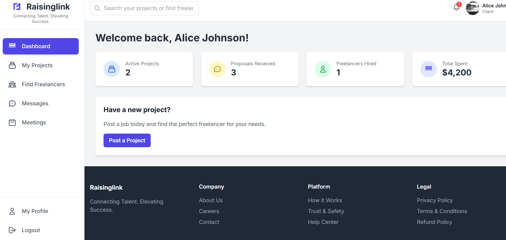Click the Logout arrow icon
Screen dimensions: 506x240
(x=12, y=230)
